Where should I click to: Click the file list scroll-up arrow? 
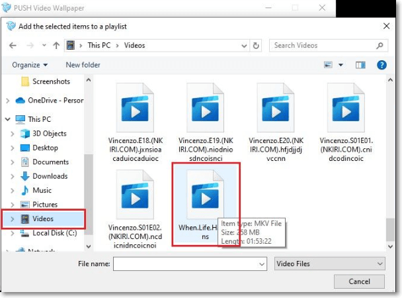pos(390,80)
